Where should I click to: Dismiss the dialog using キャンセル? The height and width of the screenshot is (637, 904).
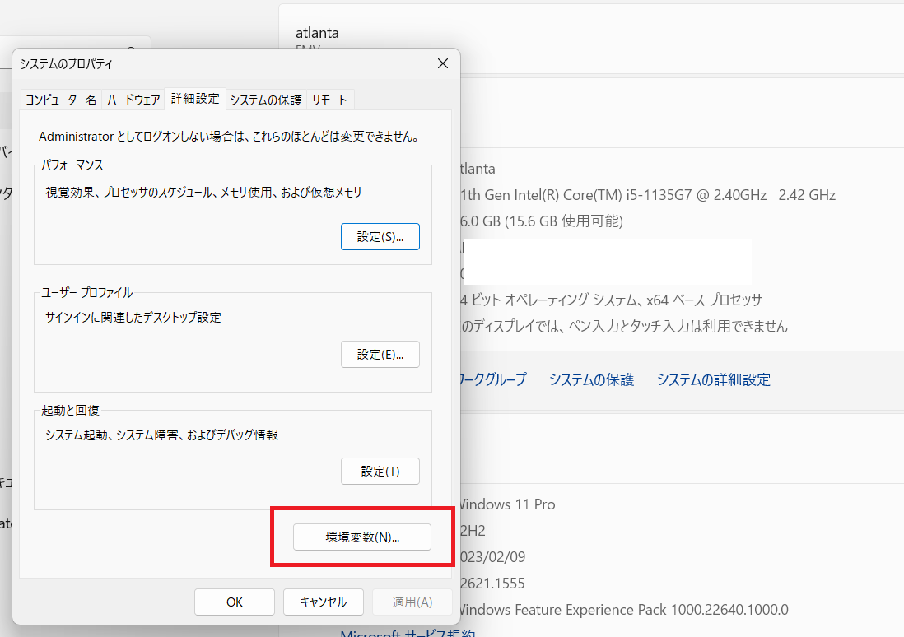[x=323, y=602]
